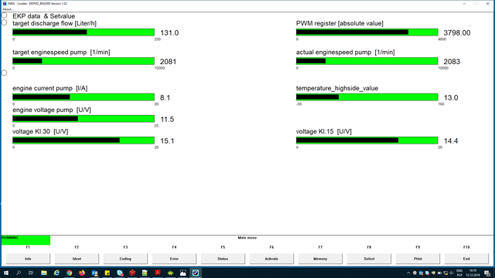Click the F5 Status button
This screenshot has height=278, width=495.
223,259
